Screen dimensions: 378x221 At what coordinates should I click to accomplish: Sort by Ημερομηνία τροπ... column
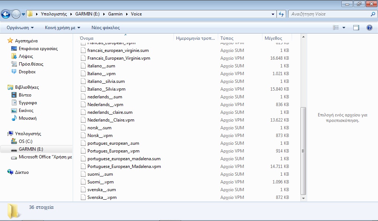(x=196, y=38)
